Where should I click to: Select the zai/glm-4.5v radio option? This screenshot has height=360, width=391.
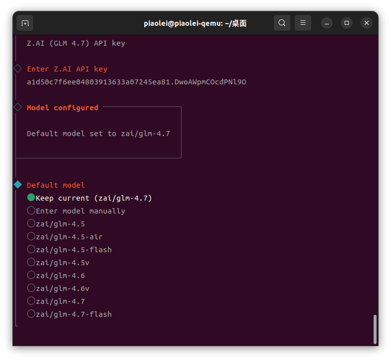pos(58,263)
